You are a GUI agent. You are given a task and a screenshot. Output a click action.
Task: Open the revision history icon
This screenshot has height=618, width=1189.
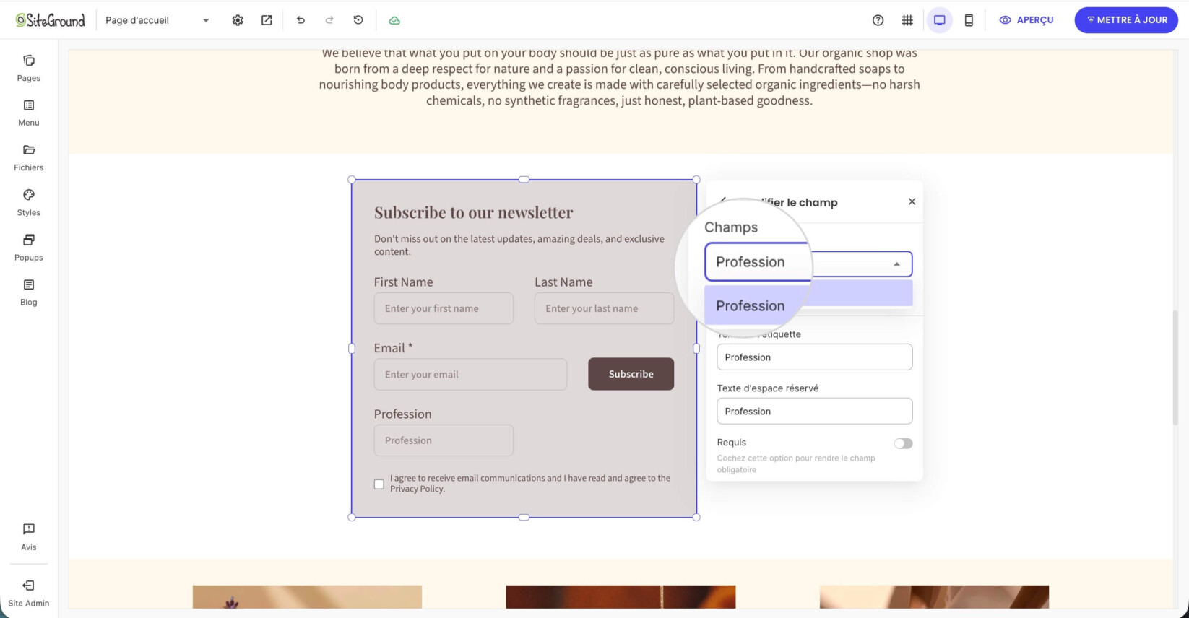pos(358,20)
